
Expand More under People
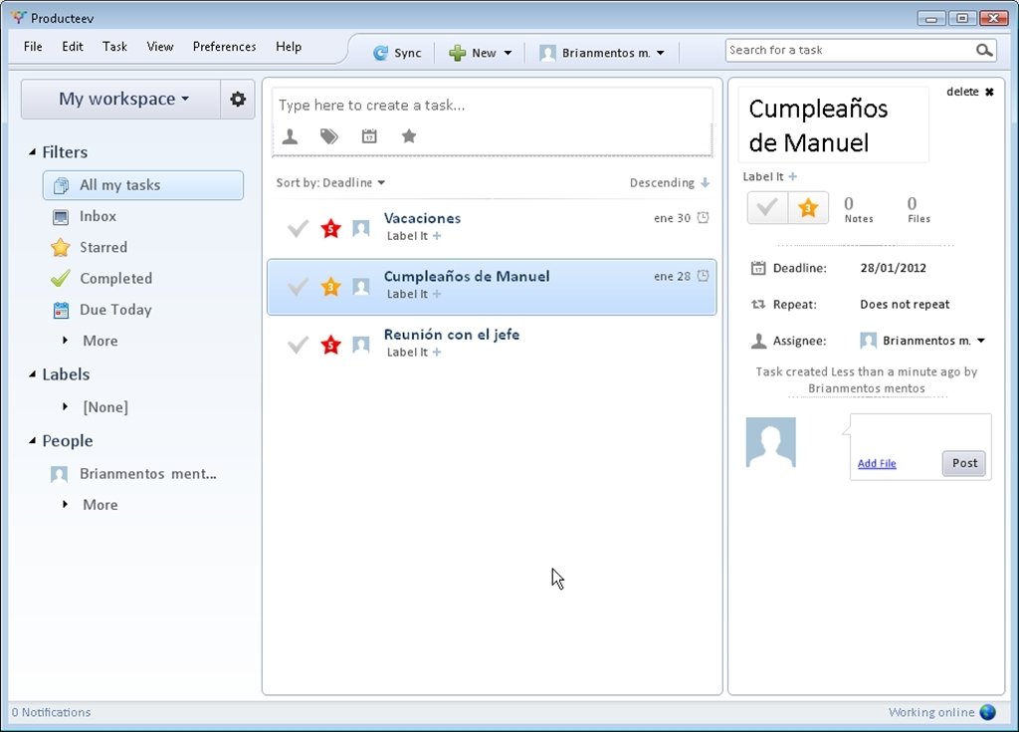pos(65,504)
